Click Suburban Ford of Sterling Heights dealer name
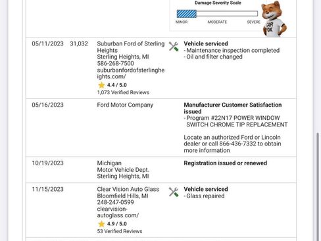 131,47
